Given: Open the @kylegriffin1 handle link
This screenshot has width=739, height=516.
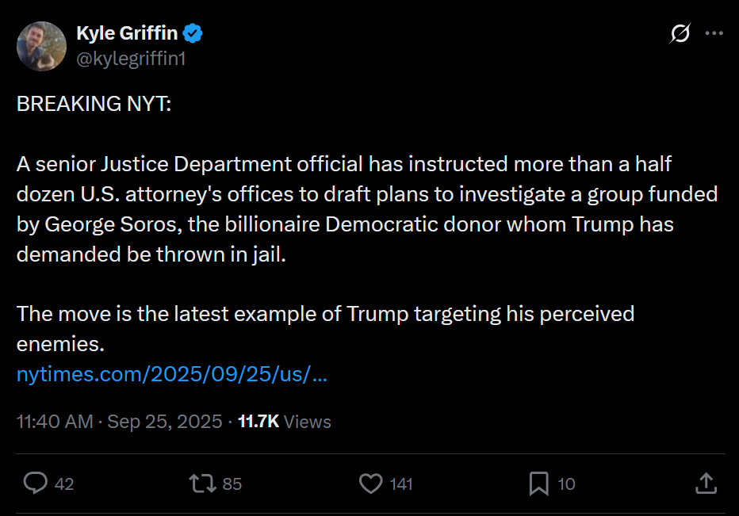Looking at the screenshot, I should pos(131,58).
